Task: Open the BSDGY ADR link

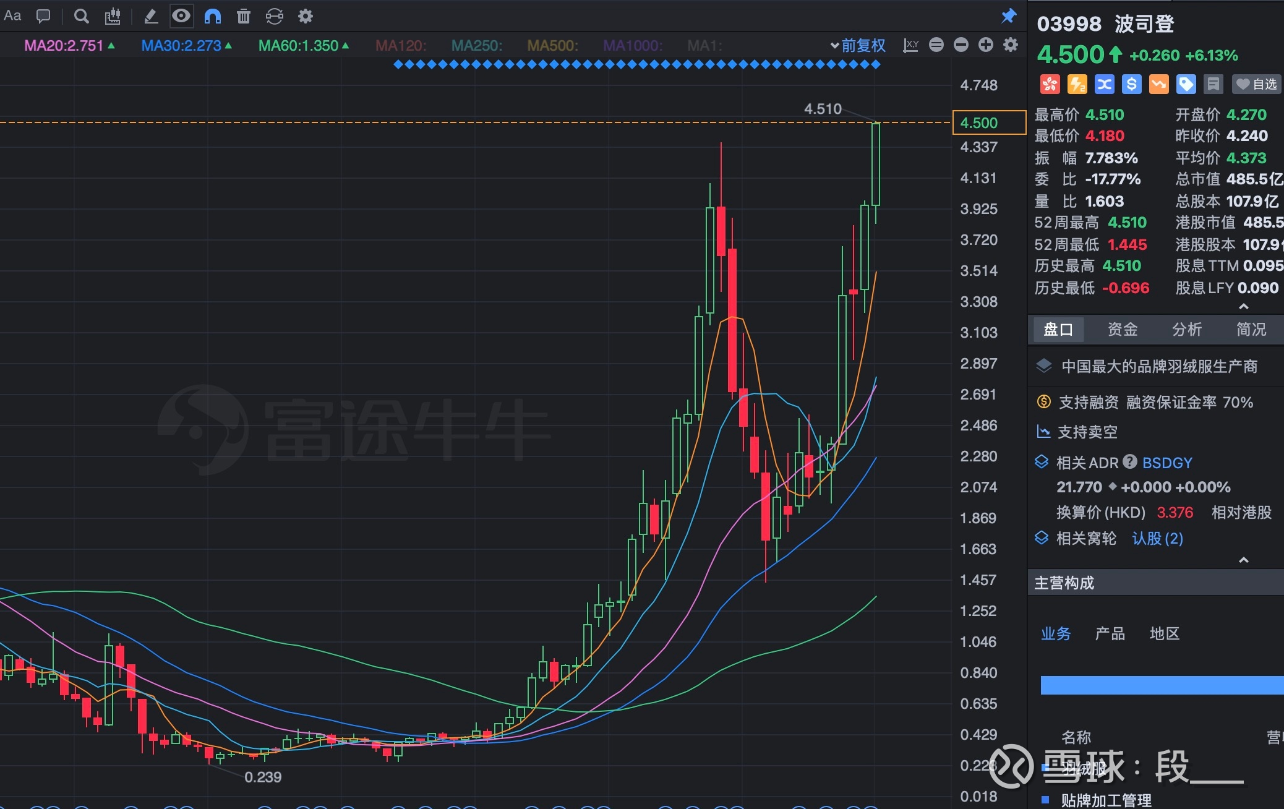Action: (x=1167, y=463)
